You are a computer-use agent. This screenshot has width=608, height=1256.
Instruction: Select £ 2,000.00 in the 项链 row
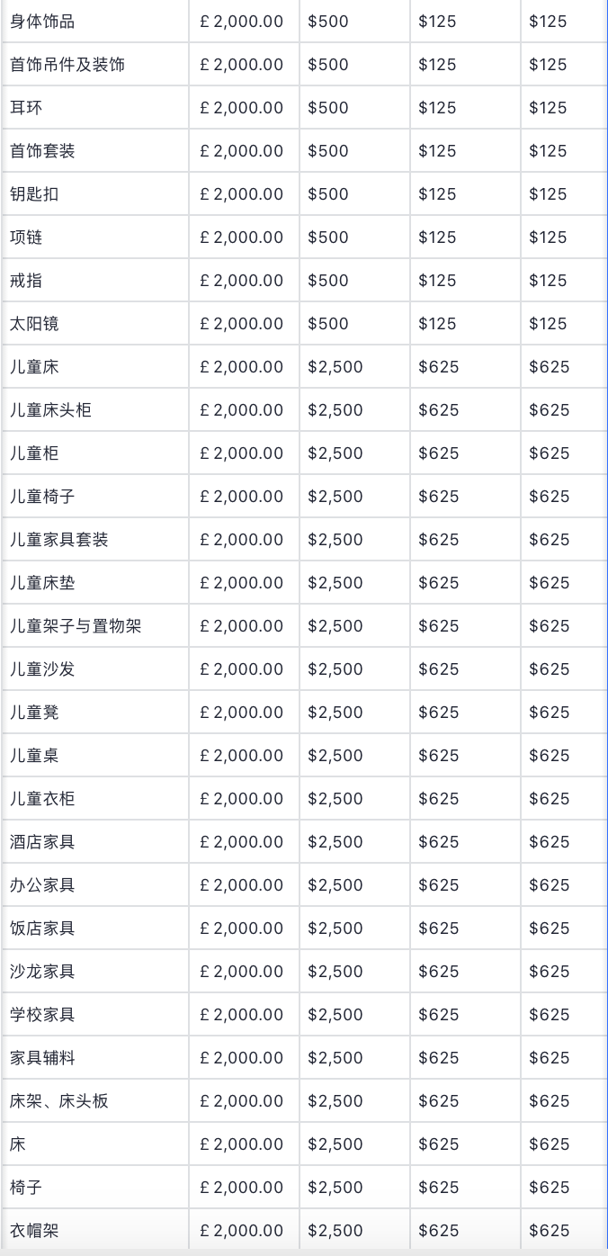pos(242,238)
